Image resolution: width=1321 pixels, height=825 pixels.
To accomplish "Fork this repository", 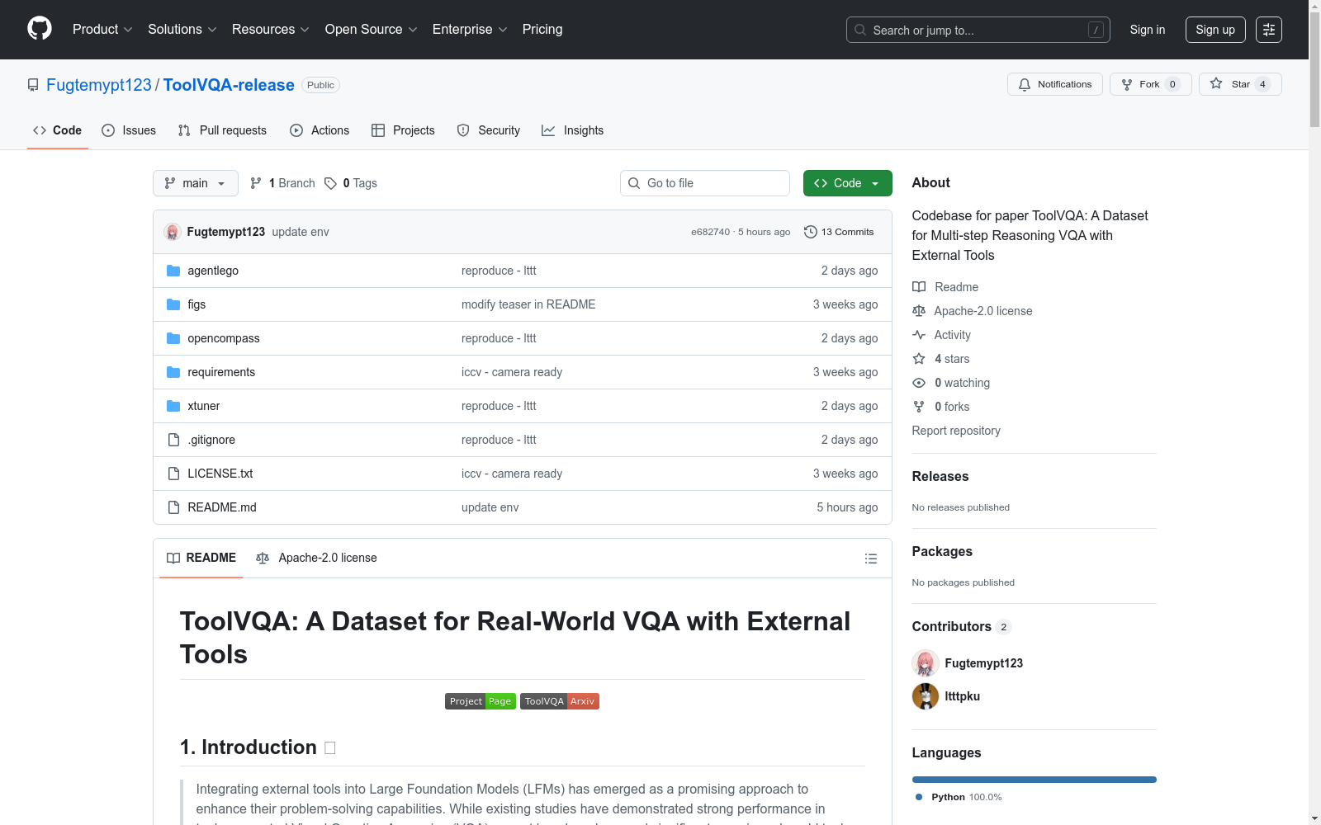I will (x=1151, y=84).
